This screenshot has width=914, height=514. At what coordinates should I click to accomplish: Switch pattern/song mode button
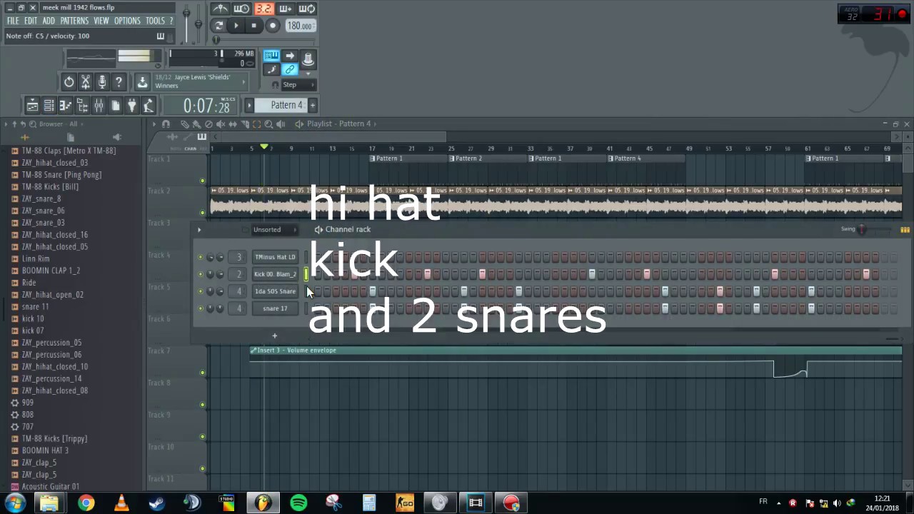[219, 26]
